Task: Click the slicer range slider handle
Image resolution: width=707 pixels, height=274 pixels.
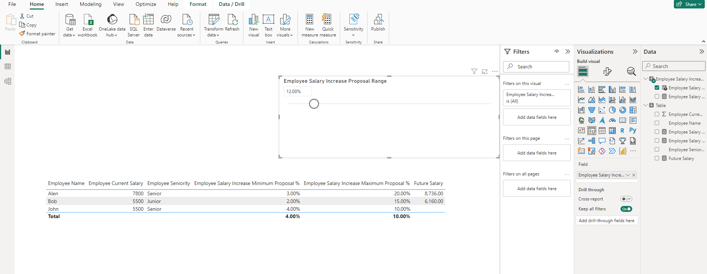Action: click(314, 104)
